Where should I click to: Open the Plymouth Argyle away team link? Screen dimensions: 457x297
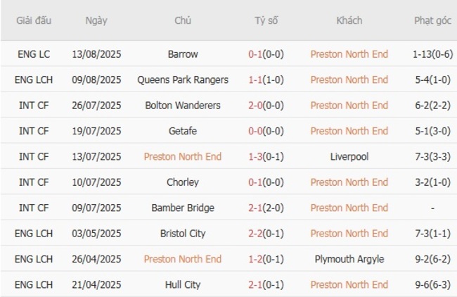tap(349, 259)
